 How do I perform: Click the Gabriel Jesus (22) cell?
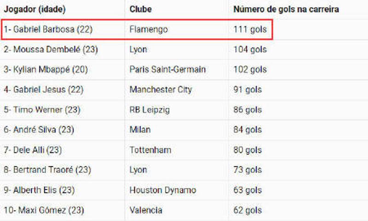click(x=43, y=89)
